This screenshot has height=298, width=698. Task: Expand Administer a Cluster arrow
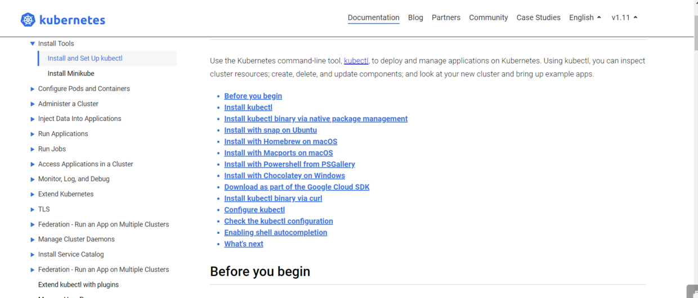coord(33,104)
